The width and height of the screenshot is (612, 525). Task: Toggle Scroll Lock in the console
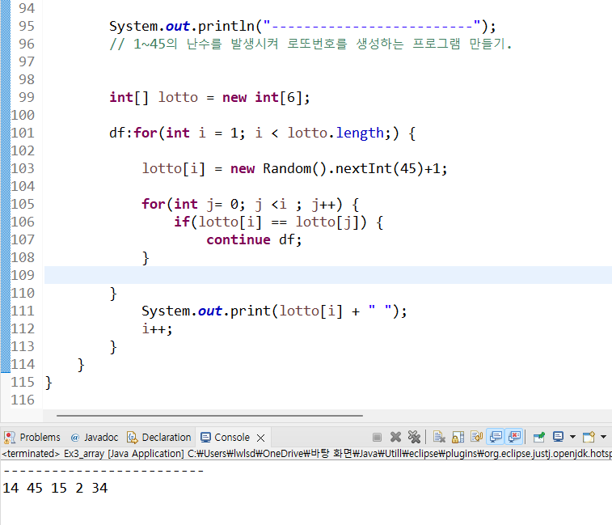click(458, 437)
